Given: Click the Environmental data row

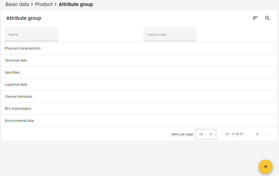Looking at the screenshot, I should [x=19, y=121].
